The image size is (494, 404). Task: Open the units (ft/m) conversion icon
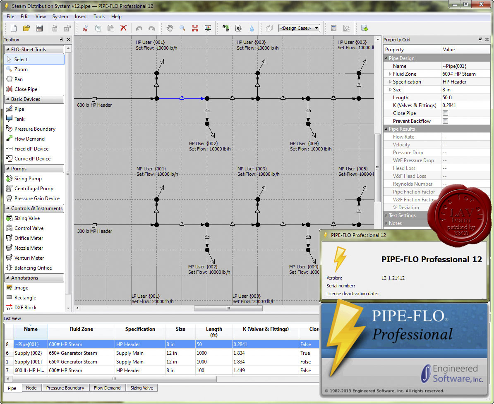pyautogui.click(x=226, y=29)
